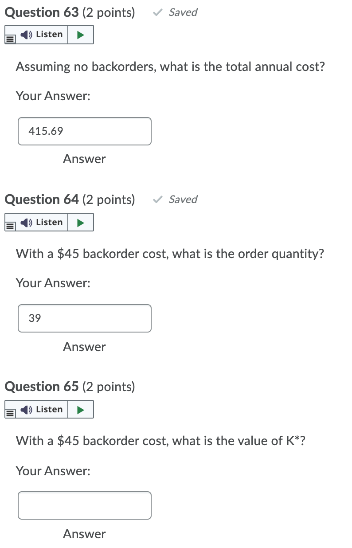Image resolution: width=352 pixels, height=548 pixels.
Task: Click the Answer label under Question 65
Action: (84, 534)
